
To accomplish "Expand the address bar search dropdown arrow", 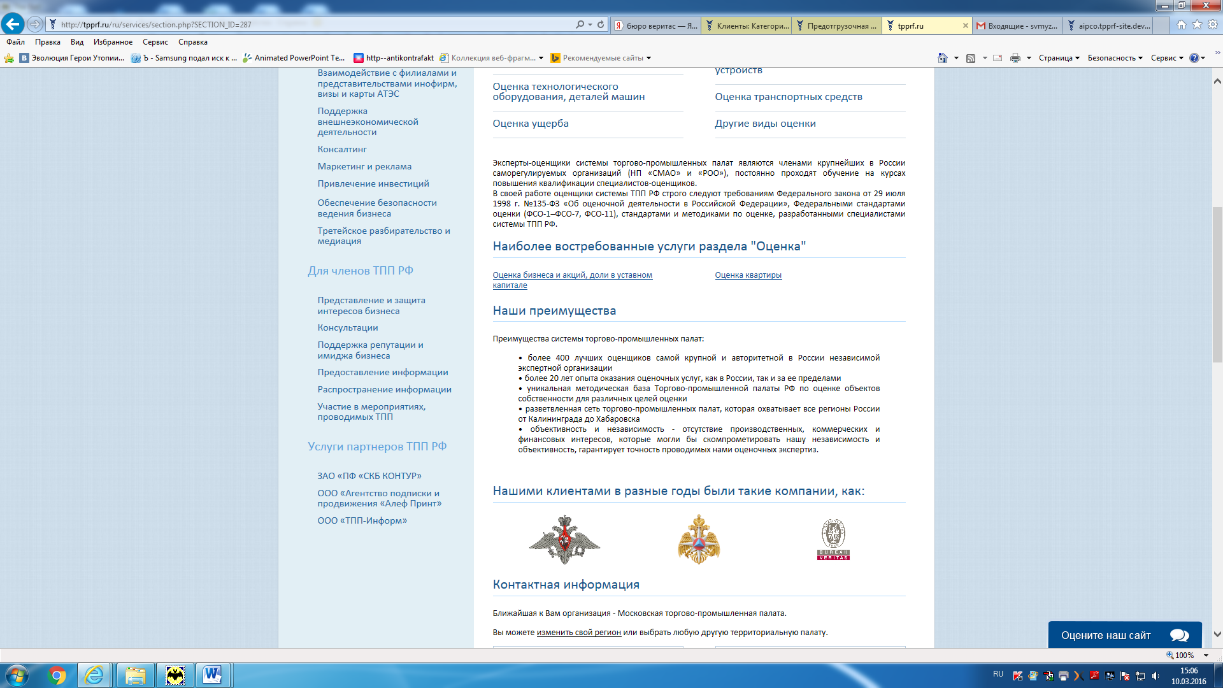I will [590, 24].
